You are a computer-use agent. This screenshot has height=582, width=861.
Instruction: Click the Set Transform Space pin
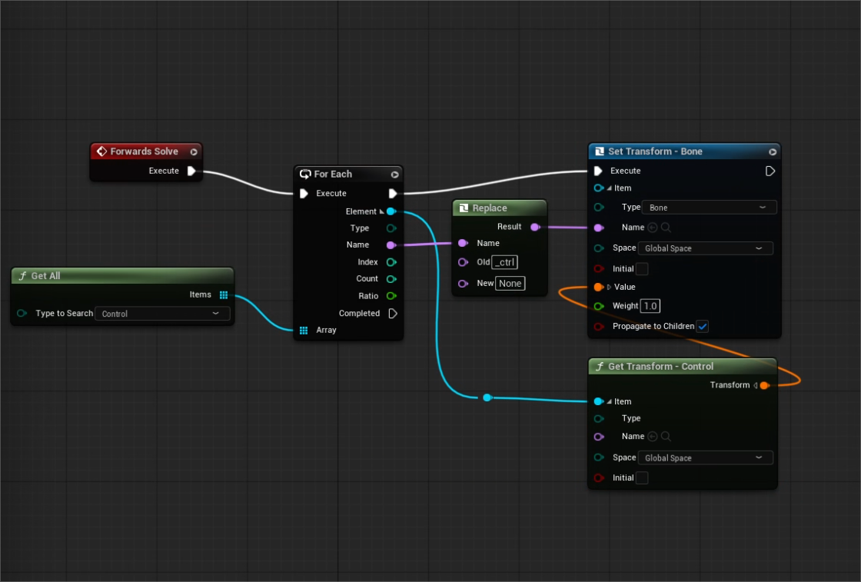click(599, 248)
